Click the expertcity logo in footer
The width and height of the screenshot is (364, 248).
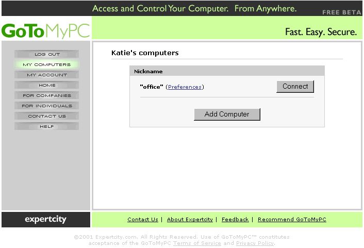pos(46,219)
